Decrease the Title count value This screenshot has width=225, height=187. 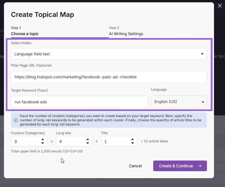tap(132, 143)
